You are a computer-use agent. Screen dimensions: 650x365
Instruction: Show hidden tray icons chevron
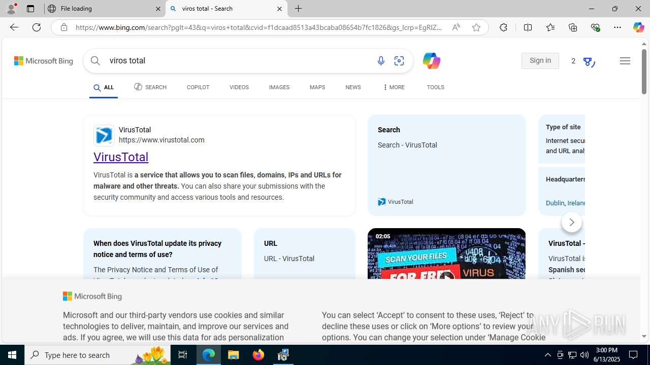[547, 355]
